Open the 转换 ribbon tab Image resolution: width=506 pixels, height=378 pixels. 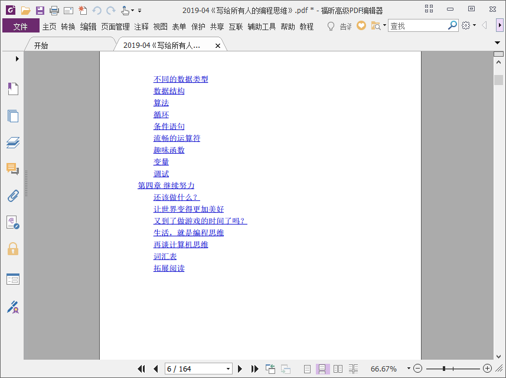click(x=68, y=27)
